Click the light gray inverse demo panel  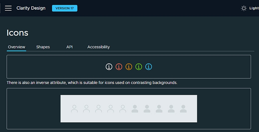[x=129, y=109]
